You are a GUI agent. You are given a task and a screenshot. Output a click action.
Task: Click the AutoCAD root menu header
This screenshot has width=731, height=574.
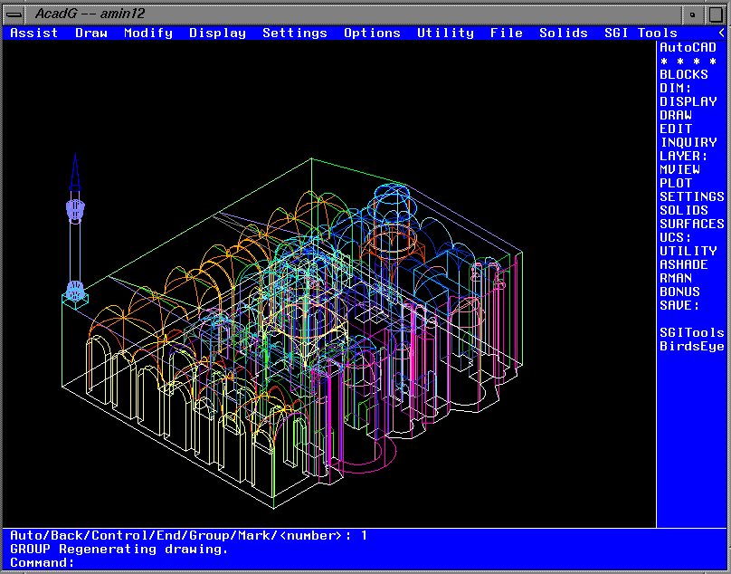point(688,47)
